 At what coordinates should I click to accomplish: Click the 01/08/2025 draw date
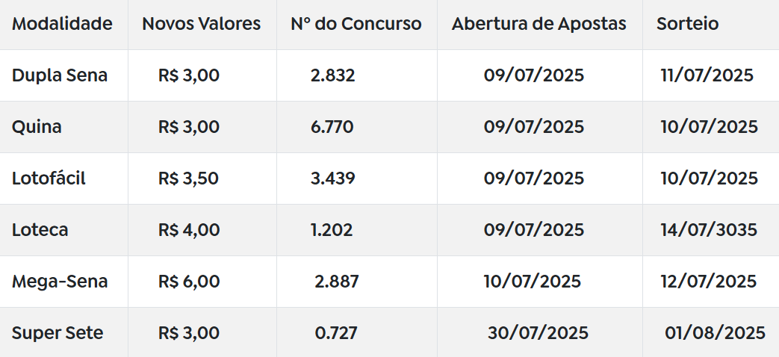click(x=715, y=332)
